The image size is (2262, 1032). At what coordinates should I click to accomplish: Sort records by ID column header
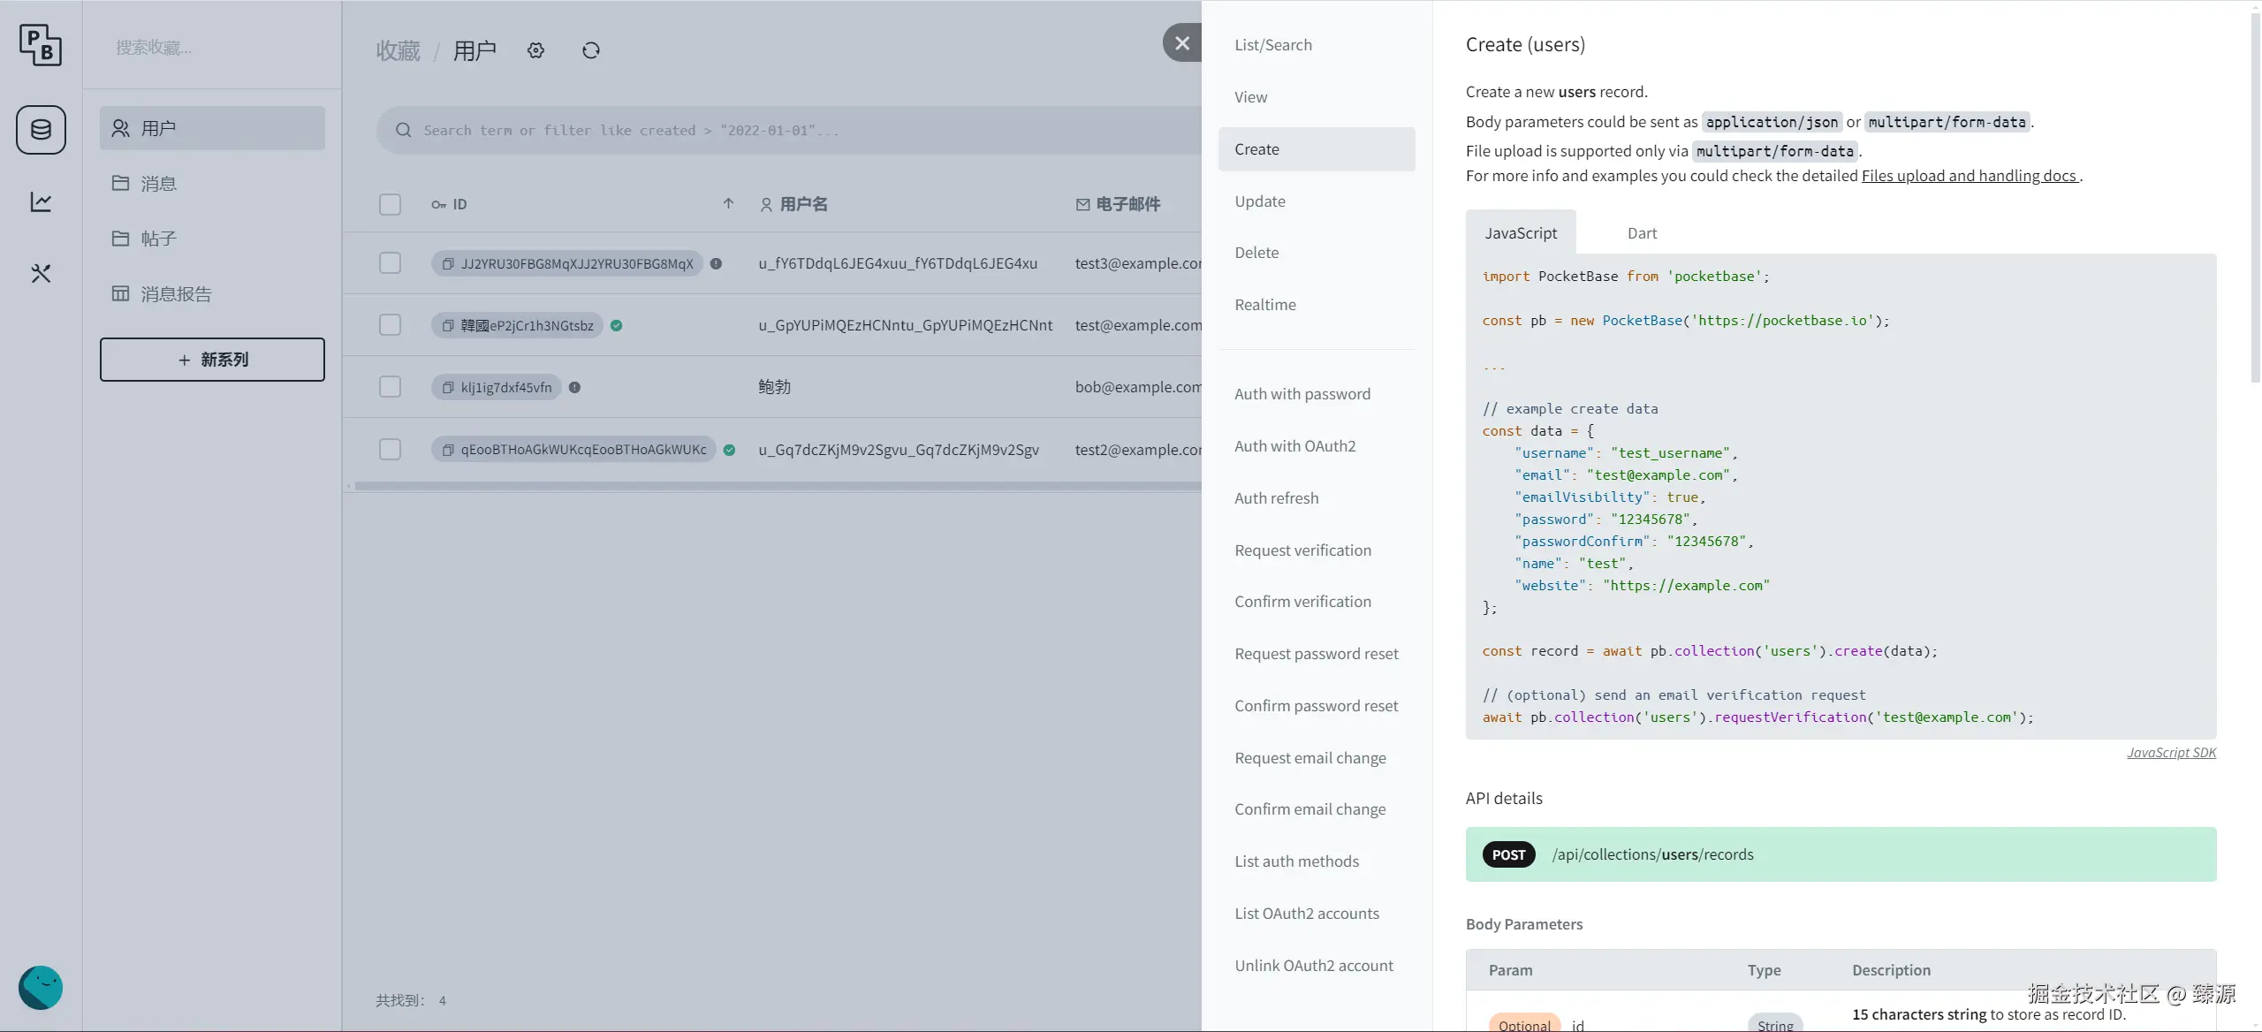coord(459,204)
